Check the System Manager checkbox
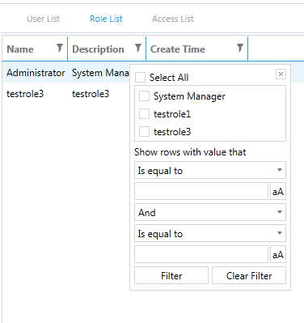The height and width of the screenshot is (323, 304). point(144,96)
